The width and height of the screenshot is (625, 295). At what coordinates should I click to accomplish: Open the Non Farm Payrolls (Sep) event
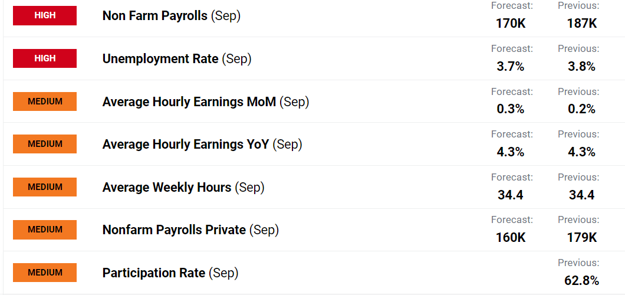tap(171, 16)
